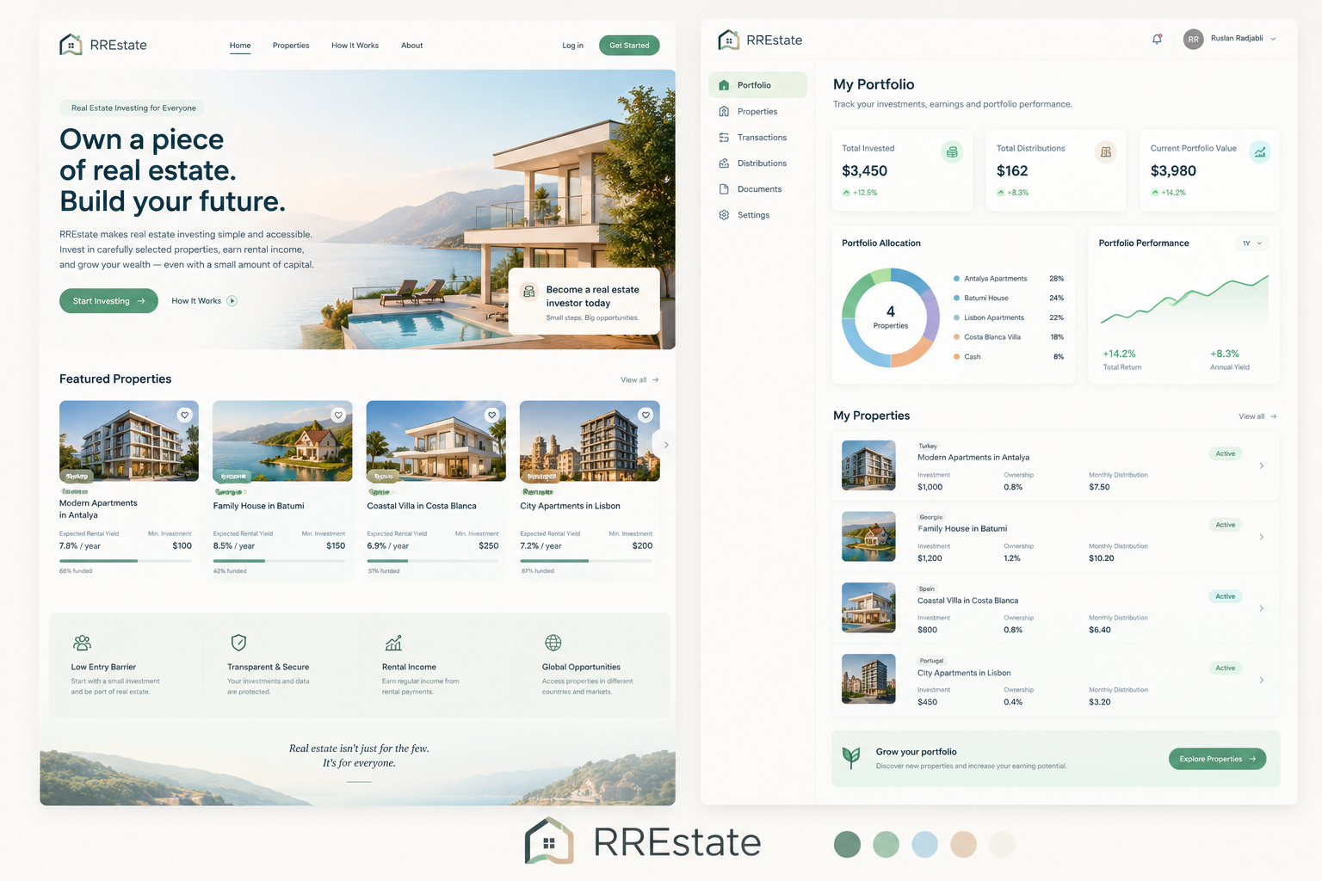Click the Home nav tab
This screenshot has height=881, width=1322.
(240, 46)
